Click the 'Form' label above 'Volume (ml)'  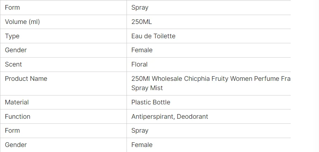point(12,8)
